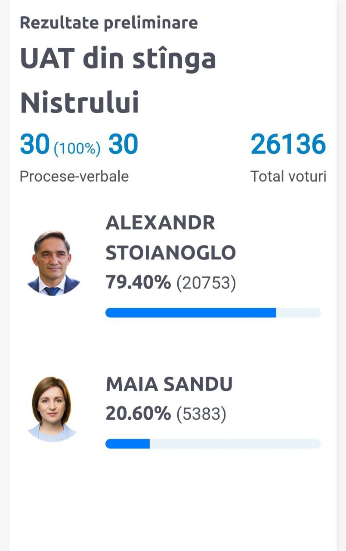Click the (100%) processed indicator
This screenshot has width=346, height=551.
click(77, 149)
